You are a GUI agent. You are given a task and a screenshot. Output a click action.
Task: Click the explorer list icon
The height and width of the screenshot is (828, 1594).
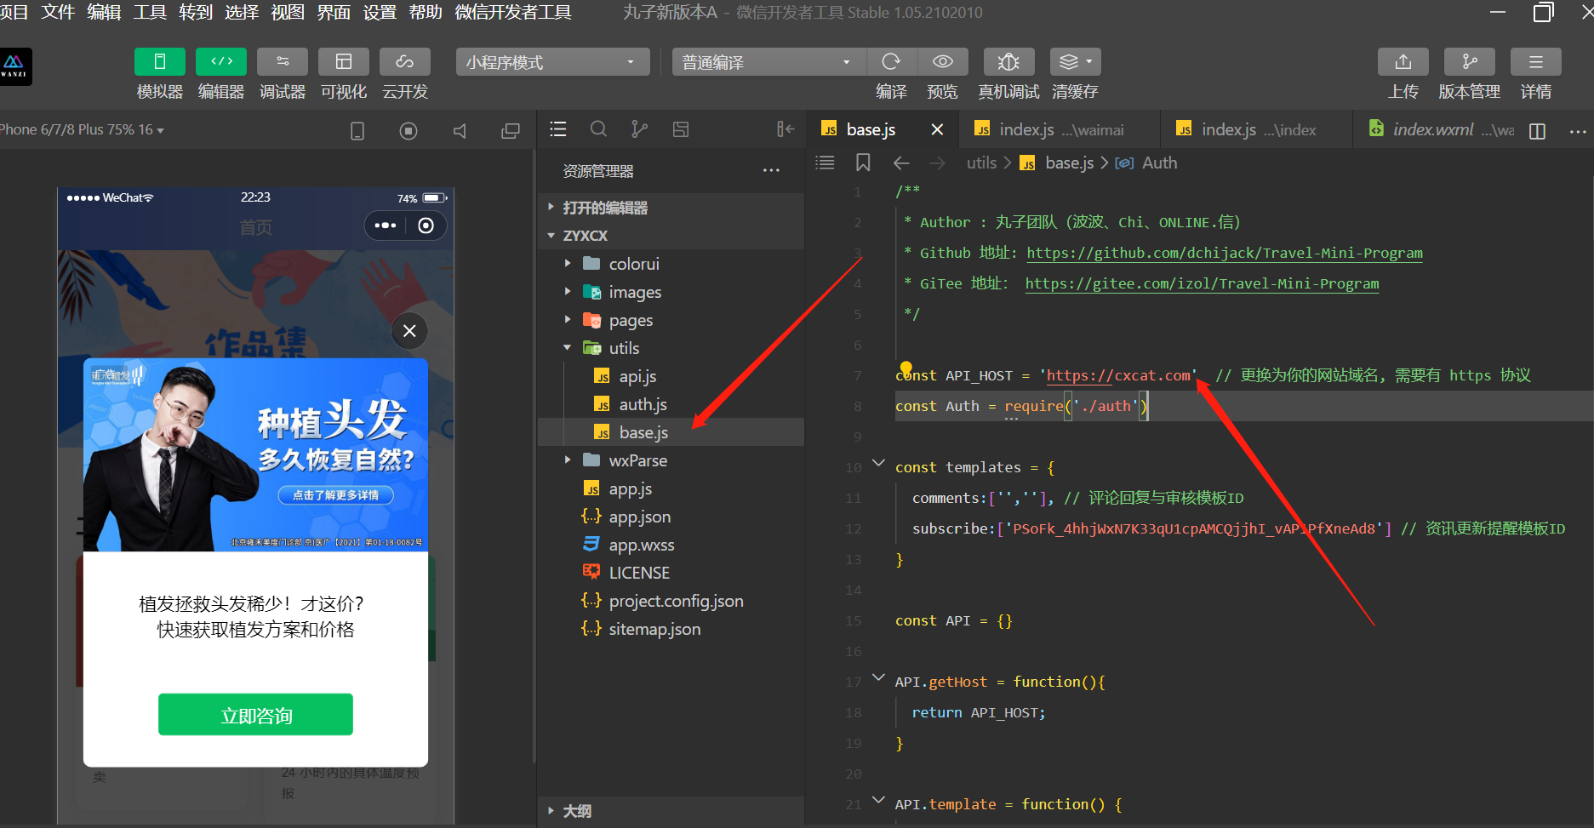click(558, 129)
